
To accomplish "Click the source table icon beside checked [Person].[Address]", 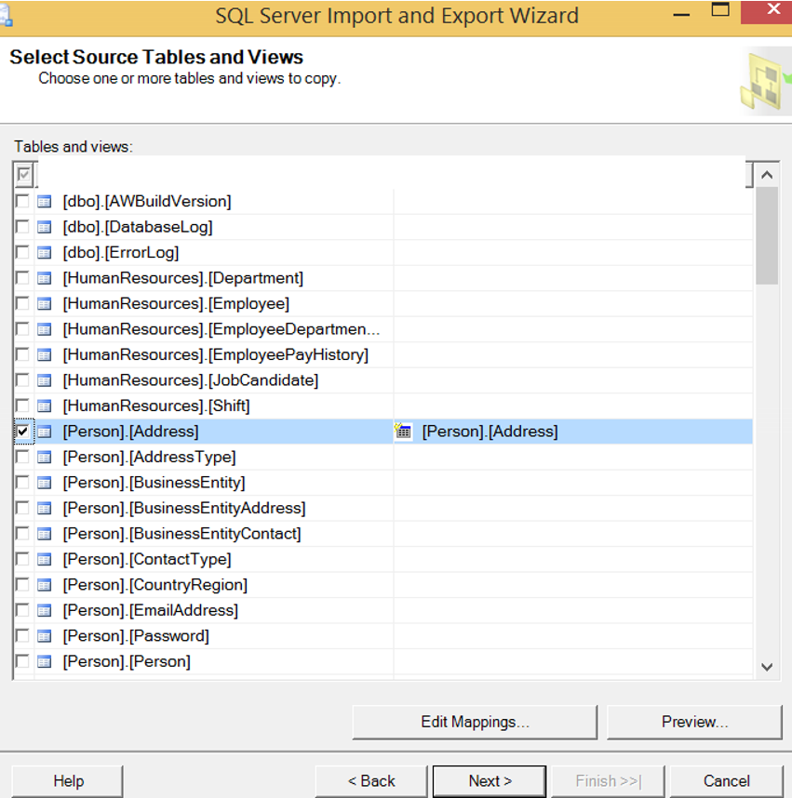I will point(45,432).
